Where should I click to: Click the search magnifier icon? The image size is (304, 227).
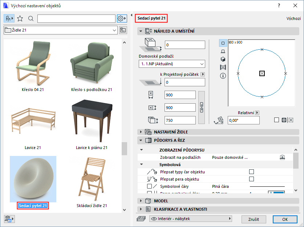click(x=31, y=18)
